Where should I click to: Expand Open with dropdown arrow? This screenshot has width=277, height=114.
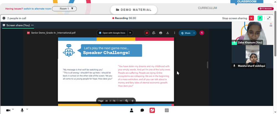coord(130,33)
